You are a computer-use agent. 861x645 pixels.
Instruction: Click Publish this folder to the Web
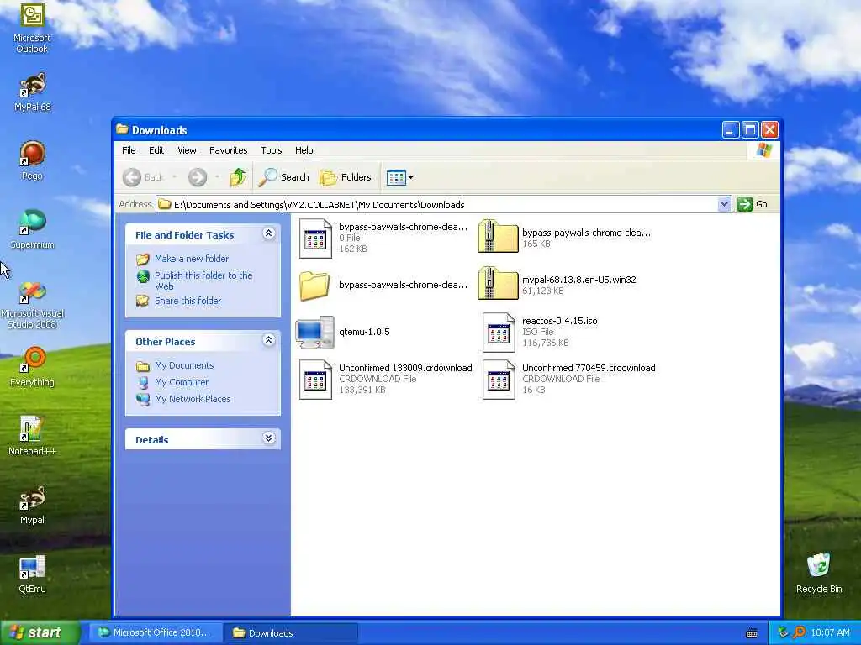tap(203, 281)
